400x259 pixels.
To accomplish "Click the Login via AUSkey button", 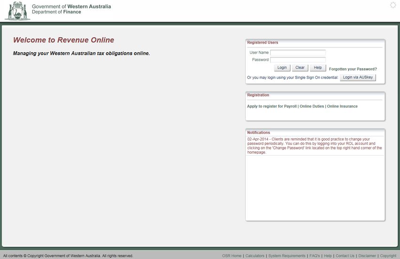I will [358, 77].
